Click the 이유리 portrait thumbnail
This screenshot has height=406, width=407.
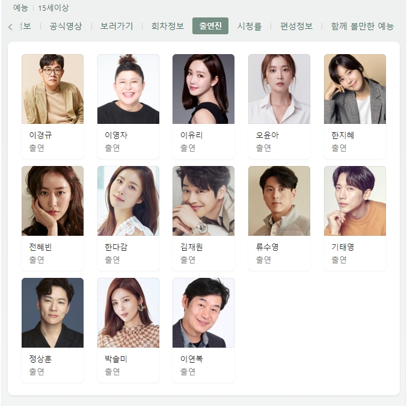(203, 89)
